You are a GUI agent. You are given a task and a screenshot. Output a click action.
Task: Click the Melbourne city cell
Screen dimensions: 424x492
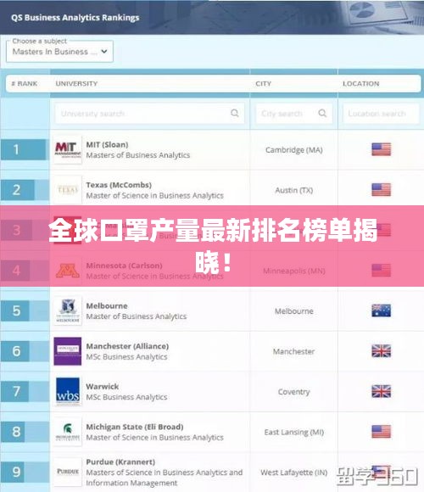click(x=294, y=311)
